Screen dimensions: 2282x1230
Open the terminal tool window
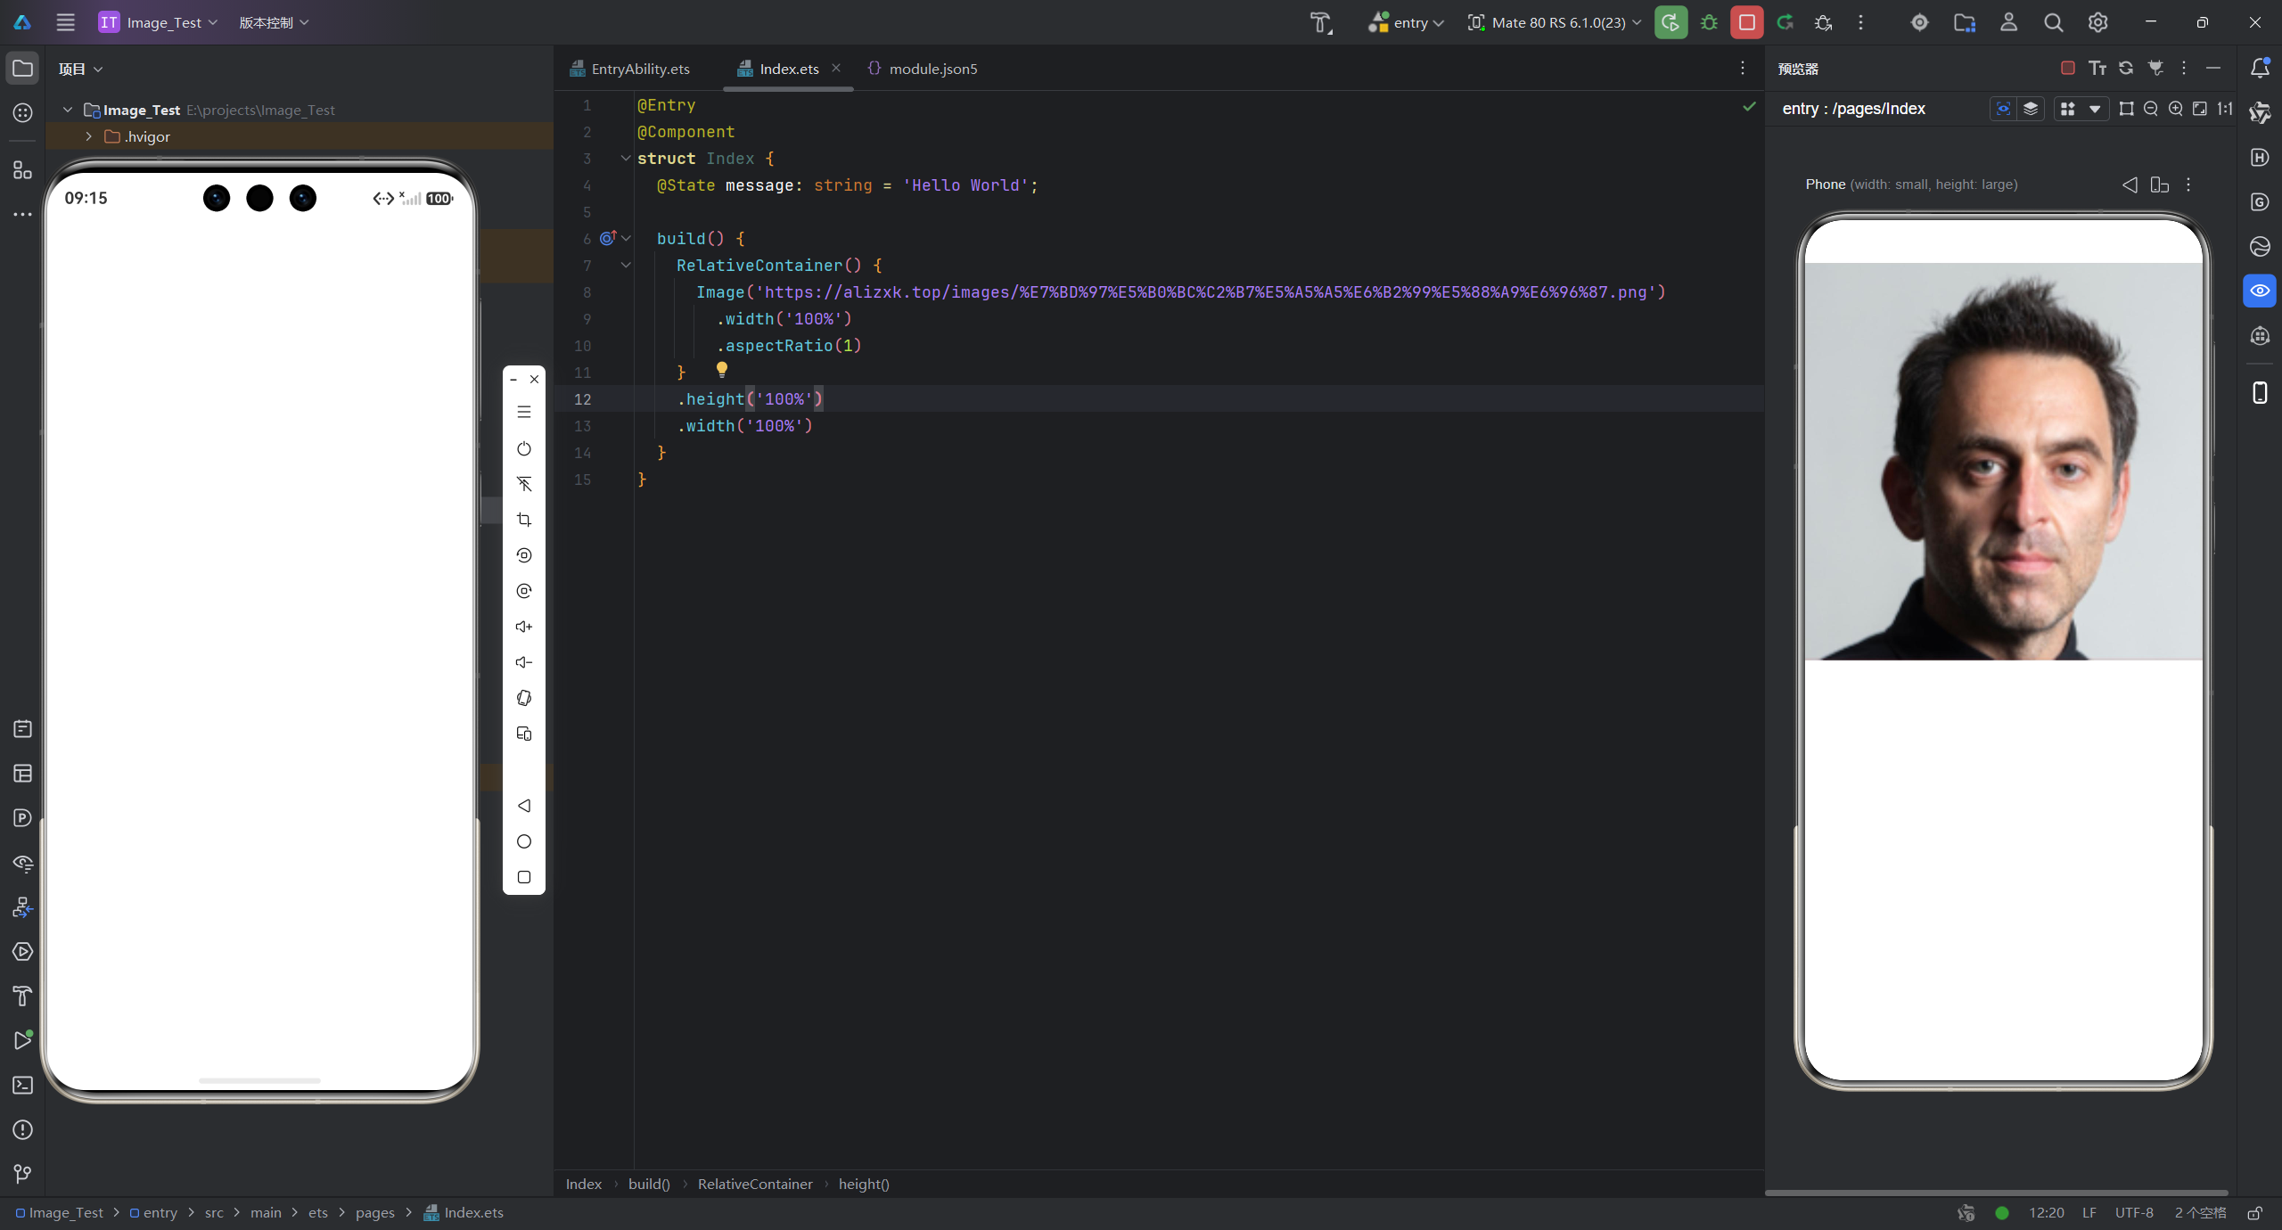coord(23,1085)
